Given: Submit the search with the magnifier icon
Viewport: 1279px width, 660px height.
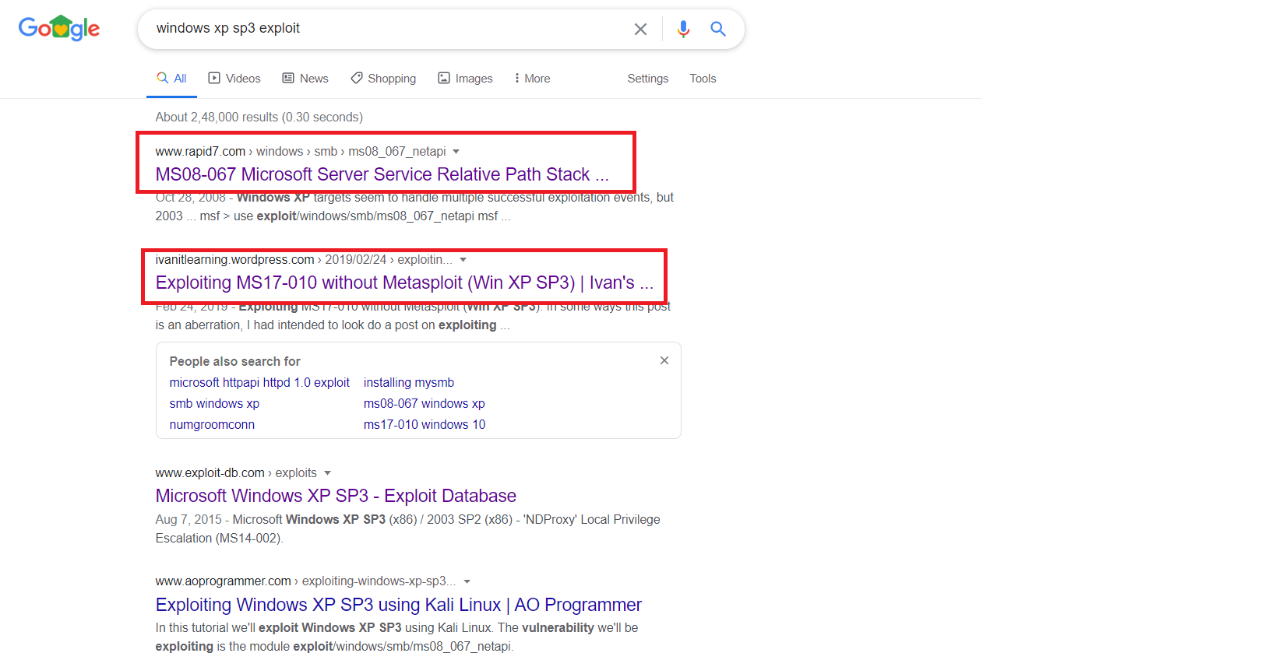Looking at the screenshot, I should pyautogui.click(x=718, y=29).
